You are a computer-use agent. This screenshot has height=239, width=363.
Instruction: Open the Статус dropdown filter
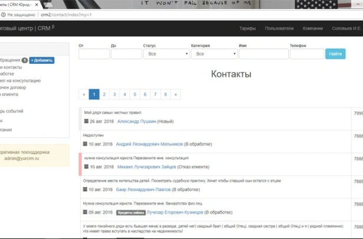167,54
